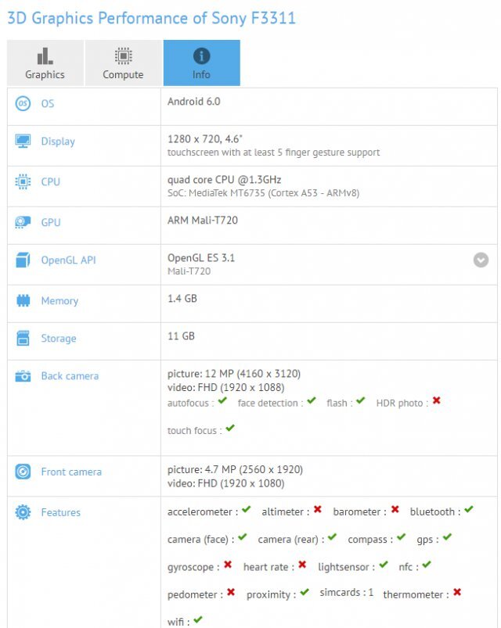Click the Storage icon

(23, 339)
